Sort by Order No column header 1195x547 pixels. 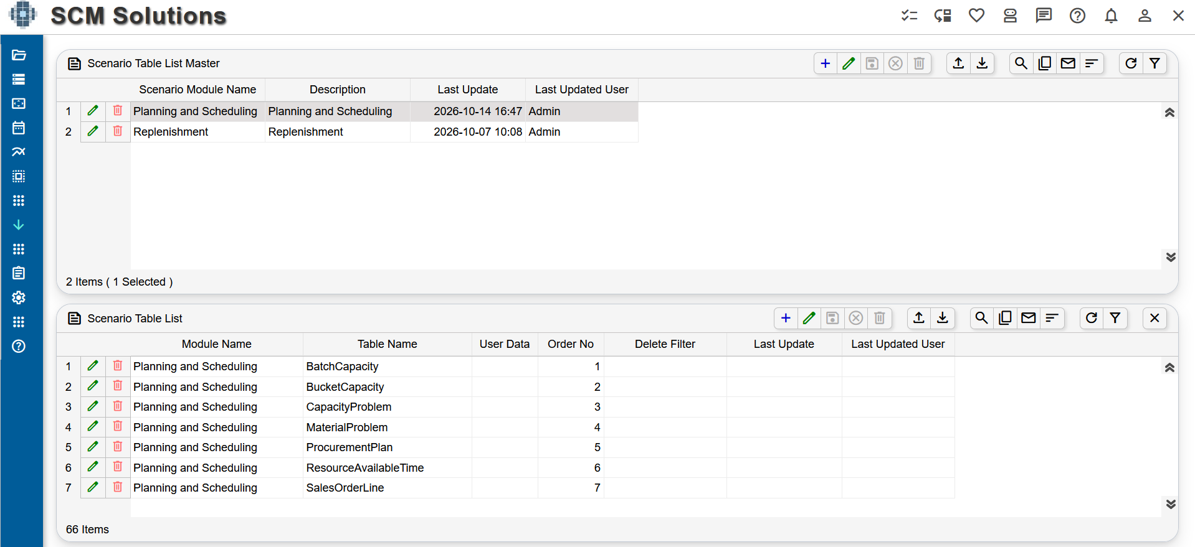tap(571, 344)
